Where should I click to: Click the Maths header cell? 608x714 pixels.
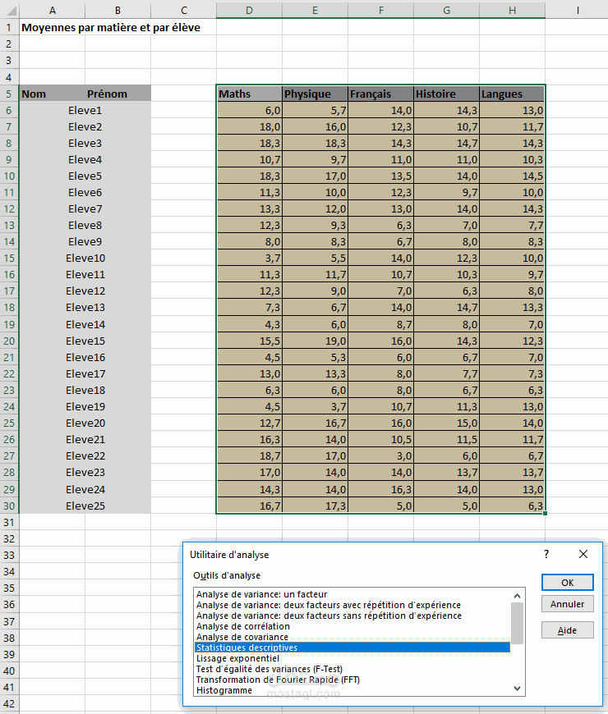click(x=249, y=94)
